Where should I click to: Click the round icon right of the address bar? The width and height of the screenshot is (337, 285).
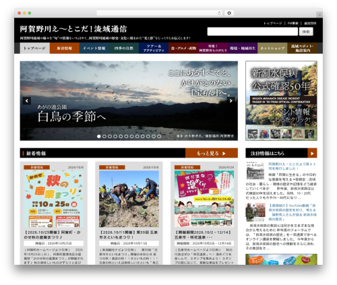pyautogui.click(x=229, y=13)
